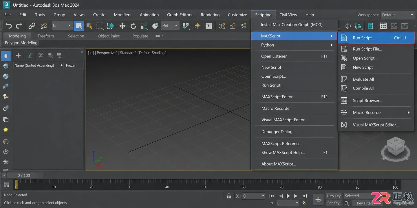This screenshot has width=417, height=208.
Task: Click the scene explorer plus (add) icon
Action: [x=18, y=55]
